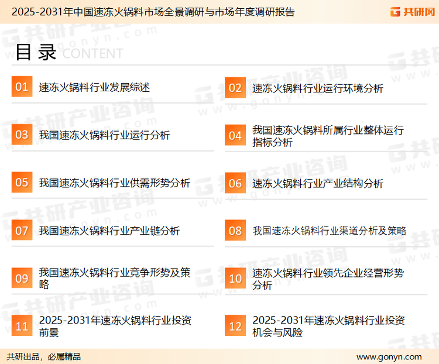Click the report title in the header
The width and height of the screenshot is (439, 364).
pos(153,12)
